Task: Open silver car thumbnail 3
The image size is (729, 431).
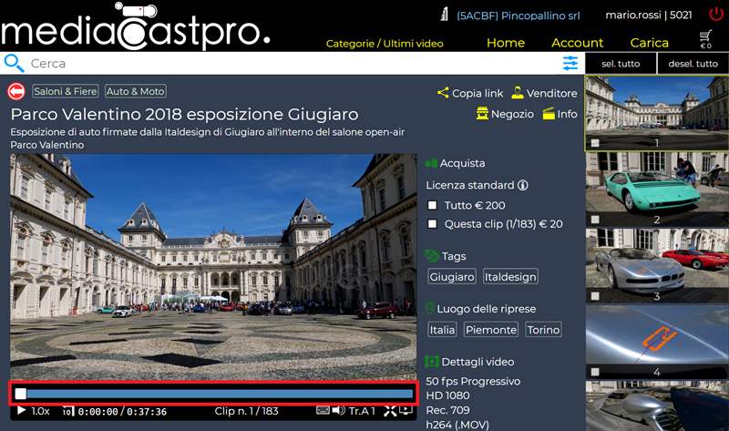Action: click(656, 265)
